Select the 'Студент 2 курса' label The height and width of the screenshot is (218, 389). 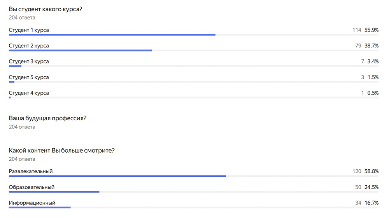[x=29, y=46]
